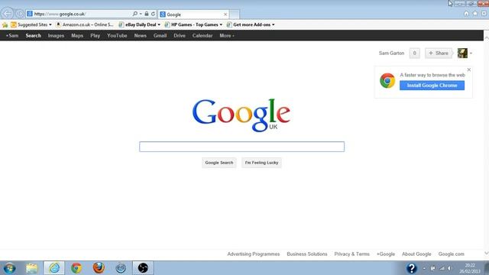Click the browser forward arrow button
Viewport: 489px width, 275px height.
click(20, 14)
